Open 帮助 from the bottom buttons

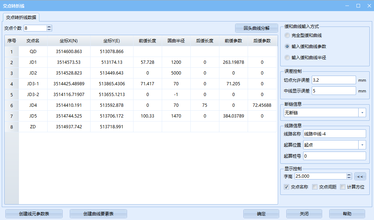(x=347, y=214)
